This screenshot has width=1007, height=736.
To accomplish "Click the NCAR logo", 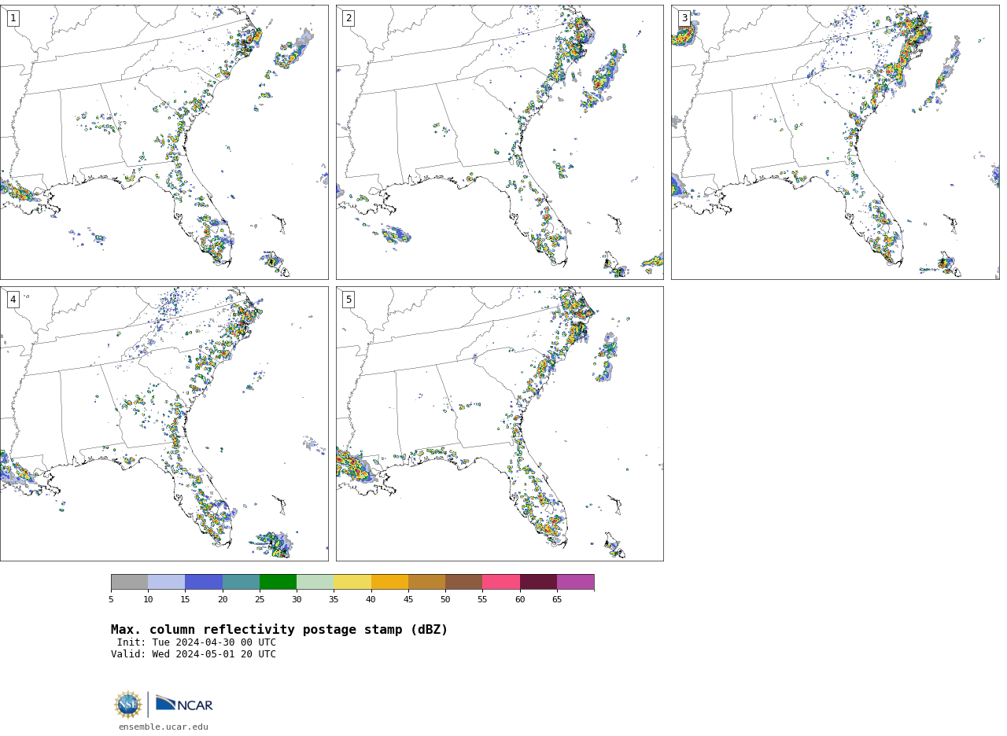I will coord(184,704).
